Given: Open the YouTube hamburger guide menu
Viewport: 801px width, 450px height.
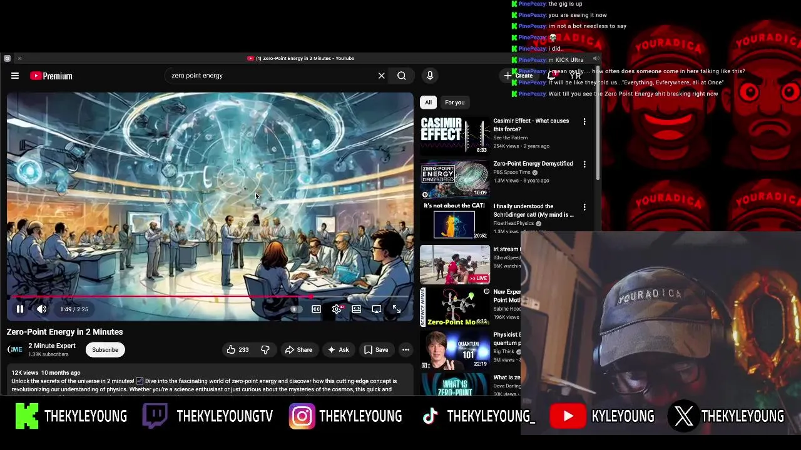Looking at the screenshot, I should (15, 76).
